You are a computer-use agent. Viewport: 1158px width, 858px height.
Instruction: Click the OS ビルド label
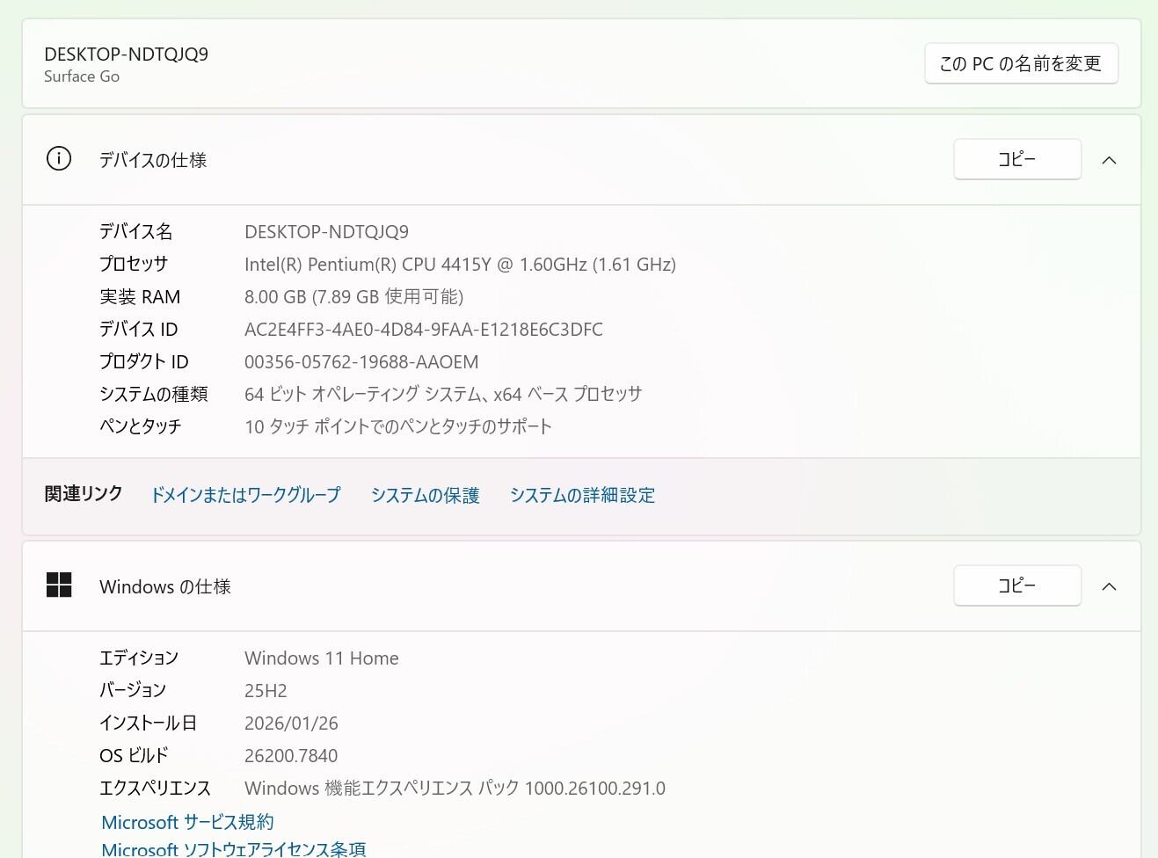coord(134,756)
